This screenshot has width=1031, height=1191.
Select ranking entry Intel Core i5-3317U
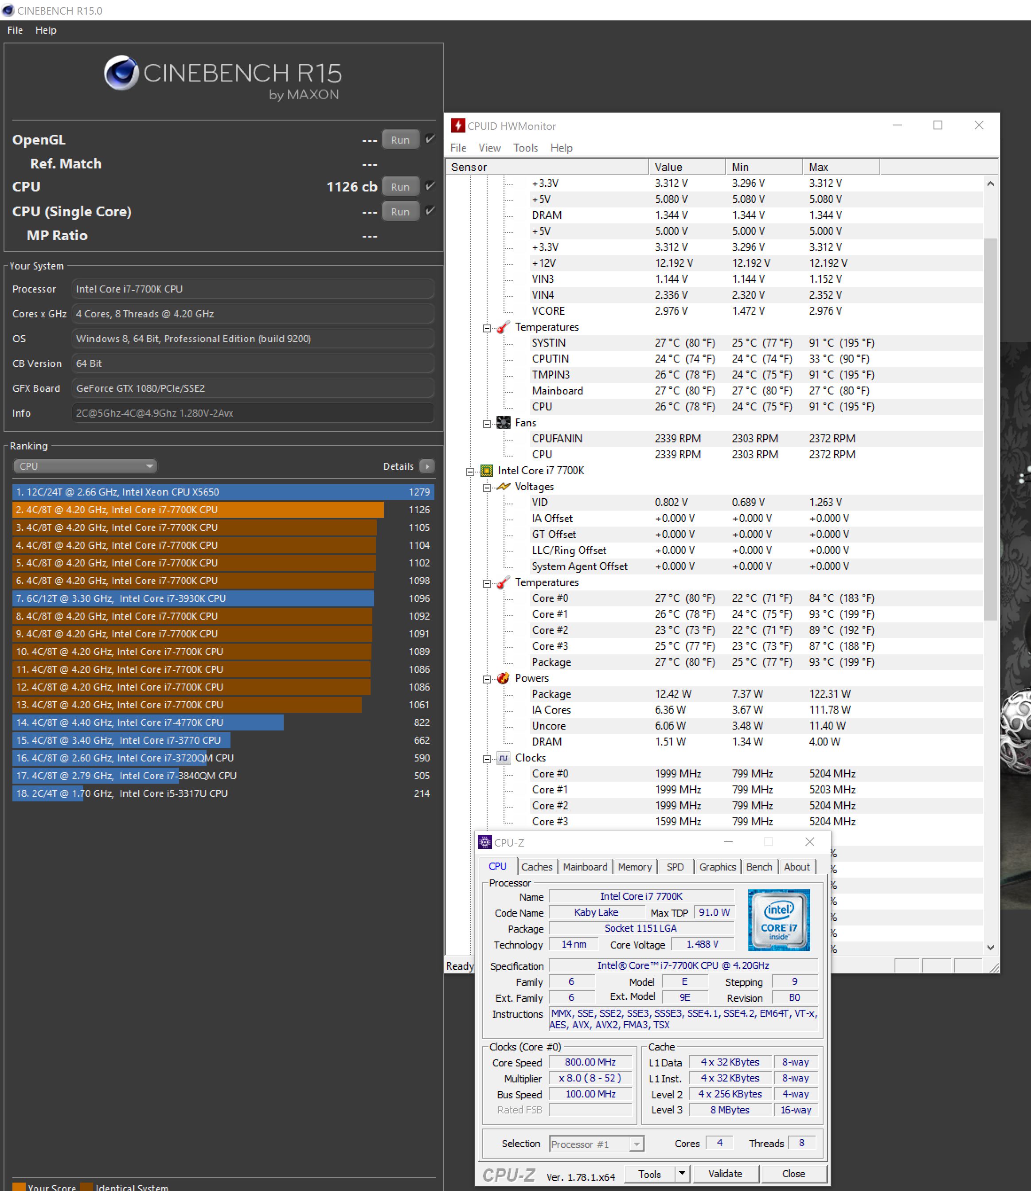[223, 793]
